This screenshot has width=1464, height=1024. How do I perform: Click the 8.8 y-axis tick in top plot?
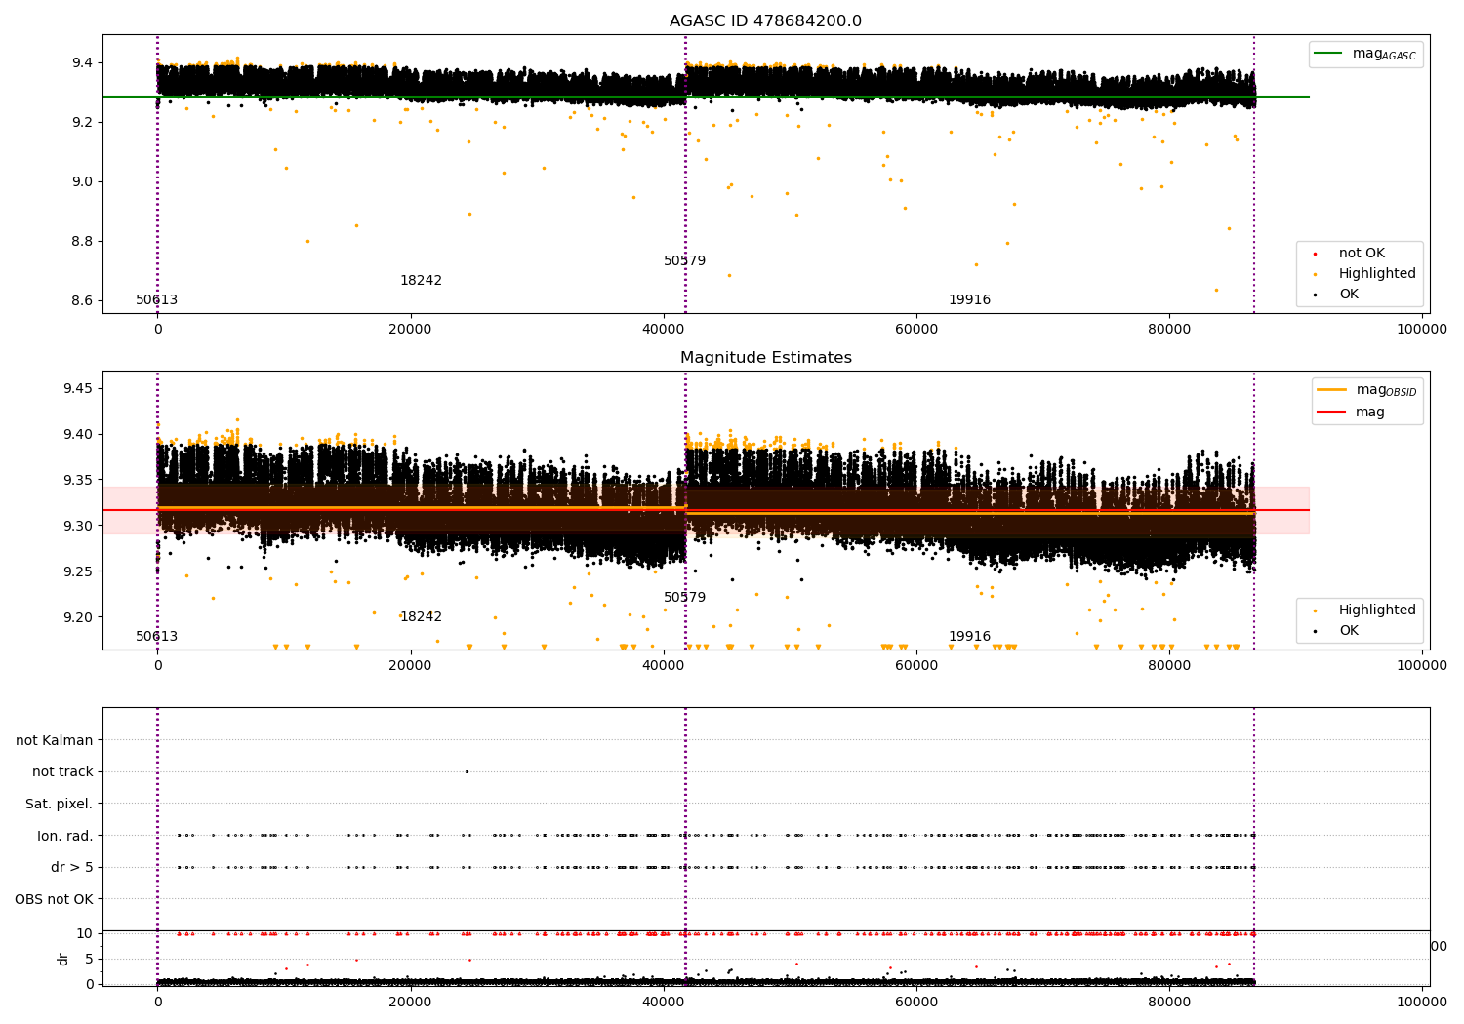(81, 241)
